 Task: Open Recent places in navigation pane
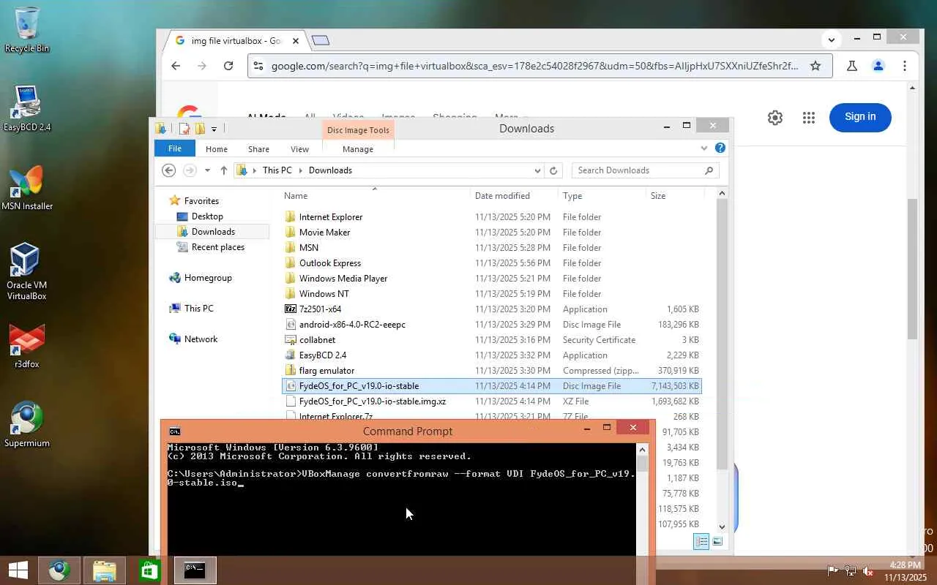218,247
